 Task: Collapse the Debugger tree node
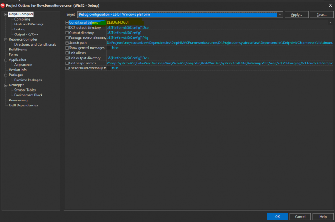coord(6,85)
